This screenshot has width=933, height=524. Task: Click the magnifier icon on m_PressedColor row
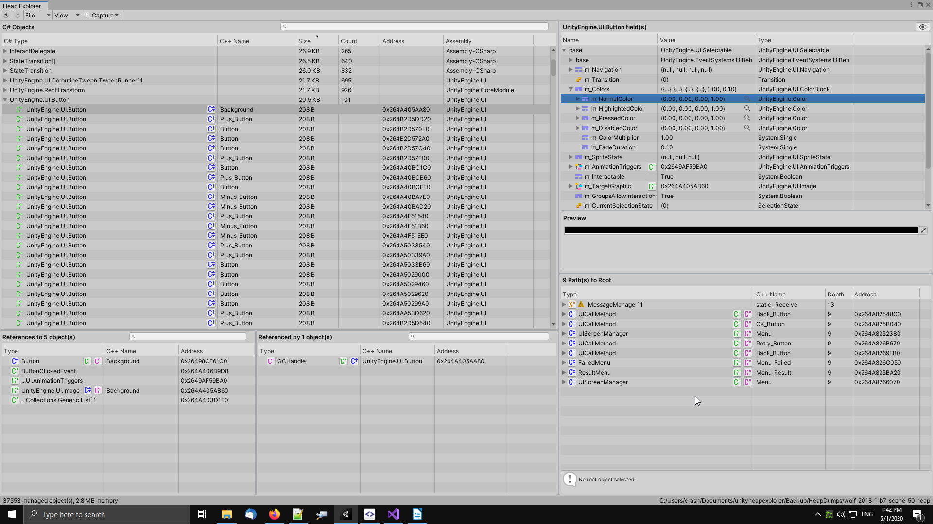click(747, 118)
